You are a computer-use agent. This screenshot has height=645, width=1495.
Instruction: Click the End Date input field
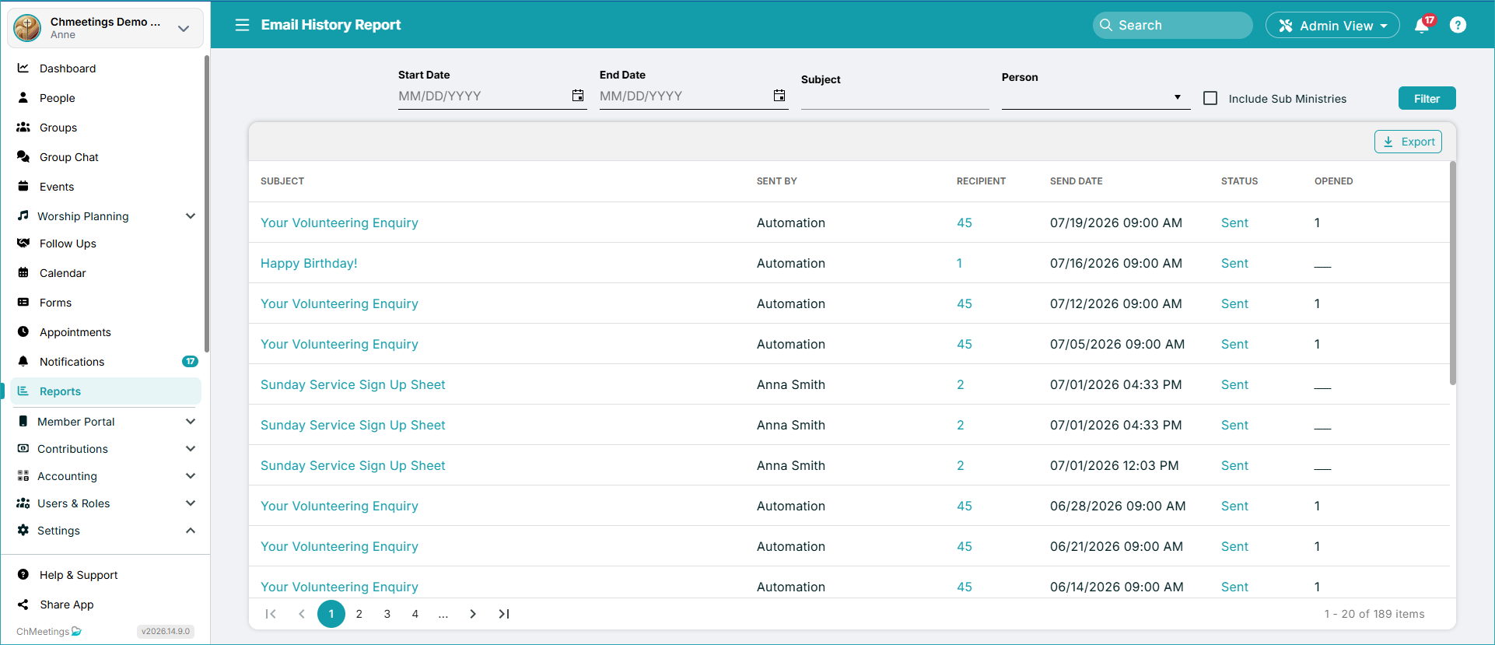tap(684, 96)
